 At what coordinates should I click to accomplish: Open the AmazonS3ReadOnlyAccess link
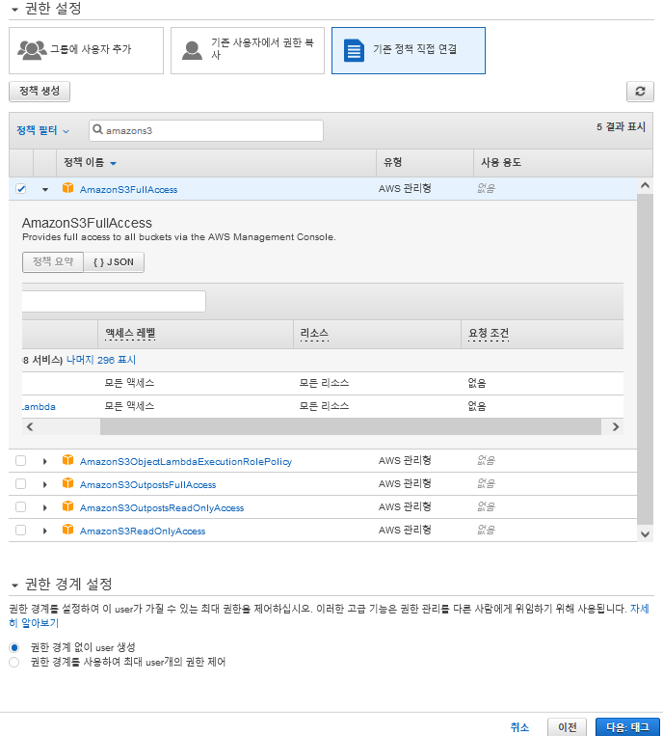point(143,531)
